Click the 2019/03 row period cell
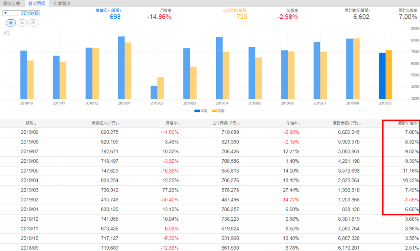Viewport: 420px width, 251px height. [30, 190]
